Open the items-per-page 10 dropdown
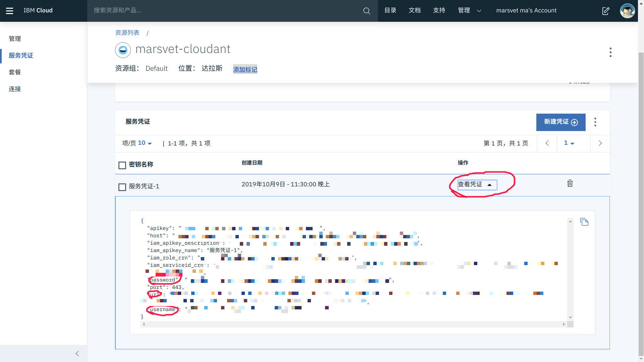This screenshot has width=644, height=362. (145, 143)
